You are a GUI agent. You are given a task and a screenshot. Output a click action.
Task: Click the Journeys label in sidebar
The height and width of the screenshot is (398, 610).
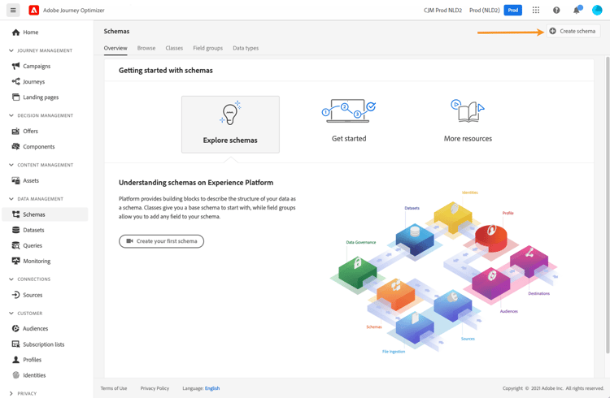click(x=34, y=81)
